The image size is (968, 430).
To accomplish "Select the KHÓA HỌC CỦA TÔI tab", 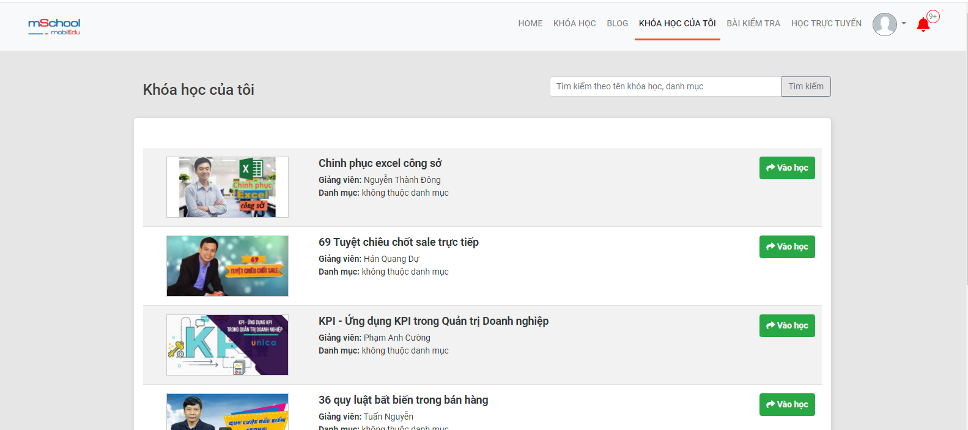I will click(677, 23).
